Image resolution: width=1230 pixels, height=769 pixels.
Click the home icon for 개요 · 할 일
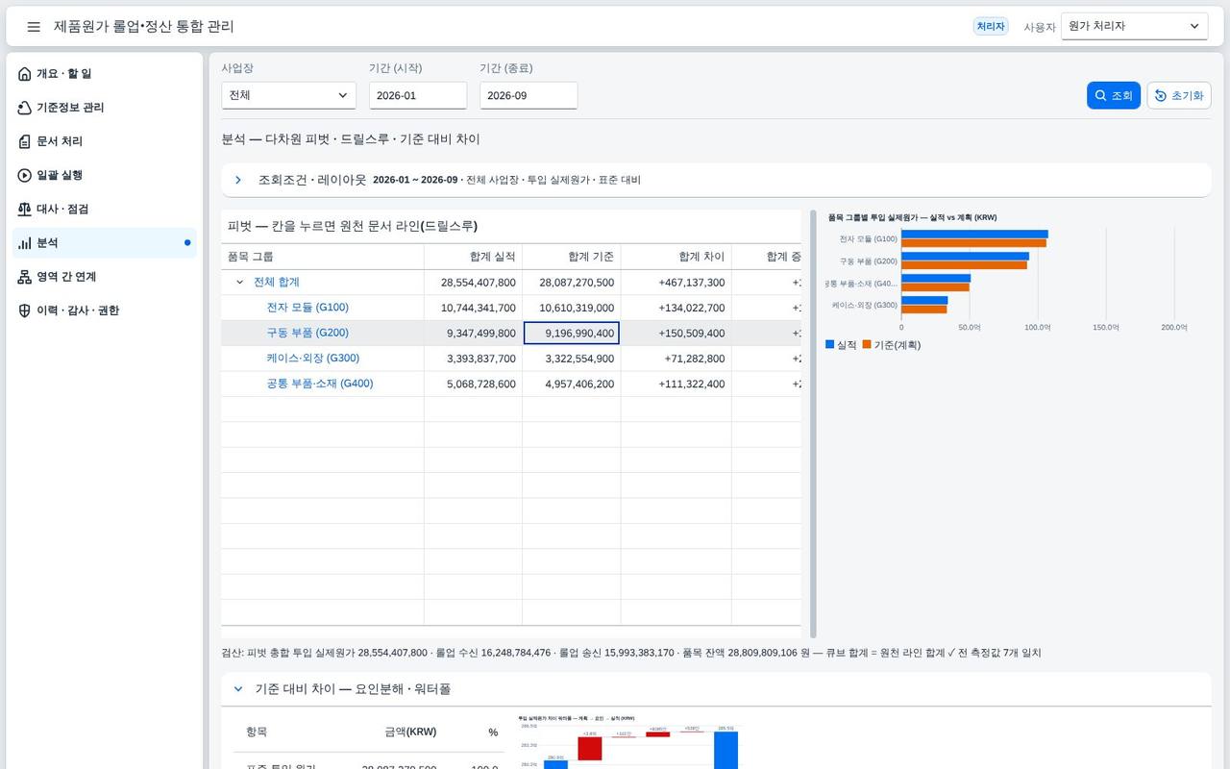pyautogui.click(x=25, y=74)
